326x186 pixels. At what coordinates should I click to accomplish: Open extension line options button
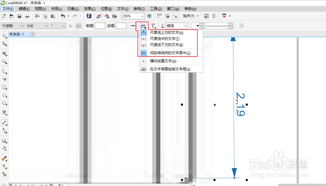(x=153, y=26)
